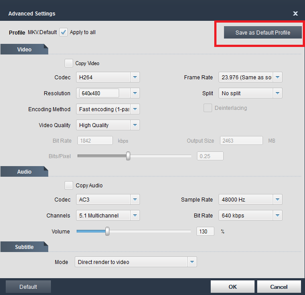Expand the Split dropdown
This screenshot has height=295, width=305.
tap(278, 93)
